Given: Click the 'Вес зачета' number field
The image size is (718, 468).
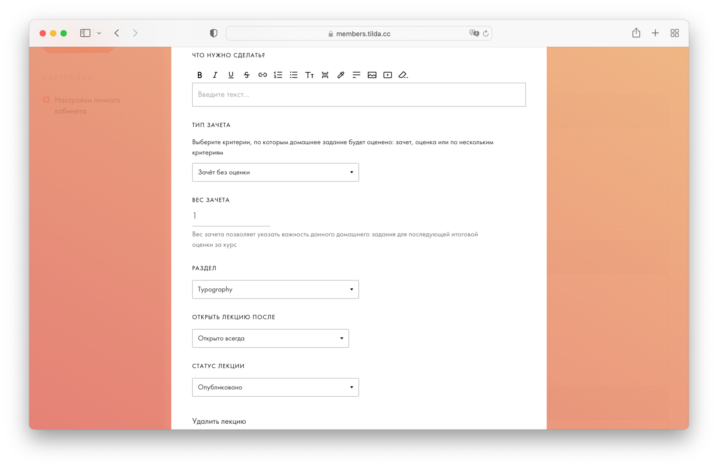Looking at the screenshot, I should tap(231, 216).
